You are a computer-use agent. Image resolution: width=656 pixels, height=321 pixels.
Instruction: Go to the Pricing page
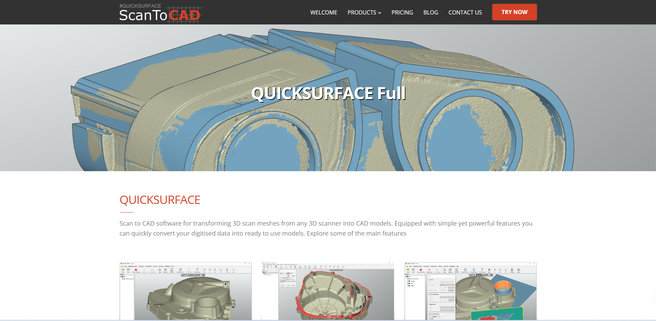click(402, 12)
